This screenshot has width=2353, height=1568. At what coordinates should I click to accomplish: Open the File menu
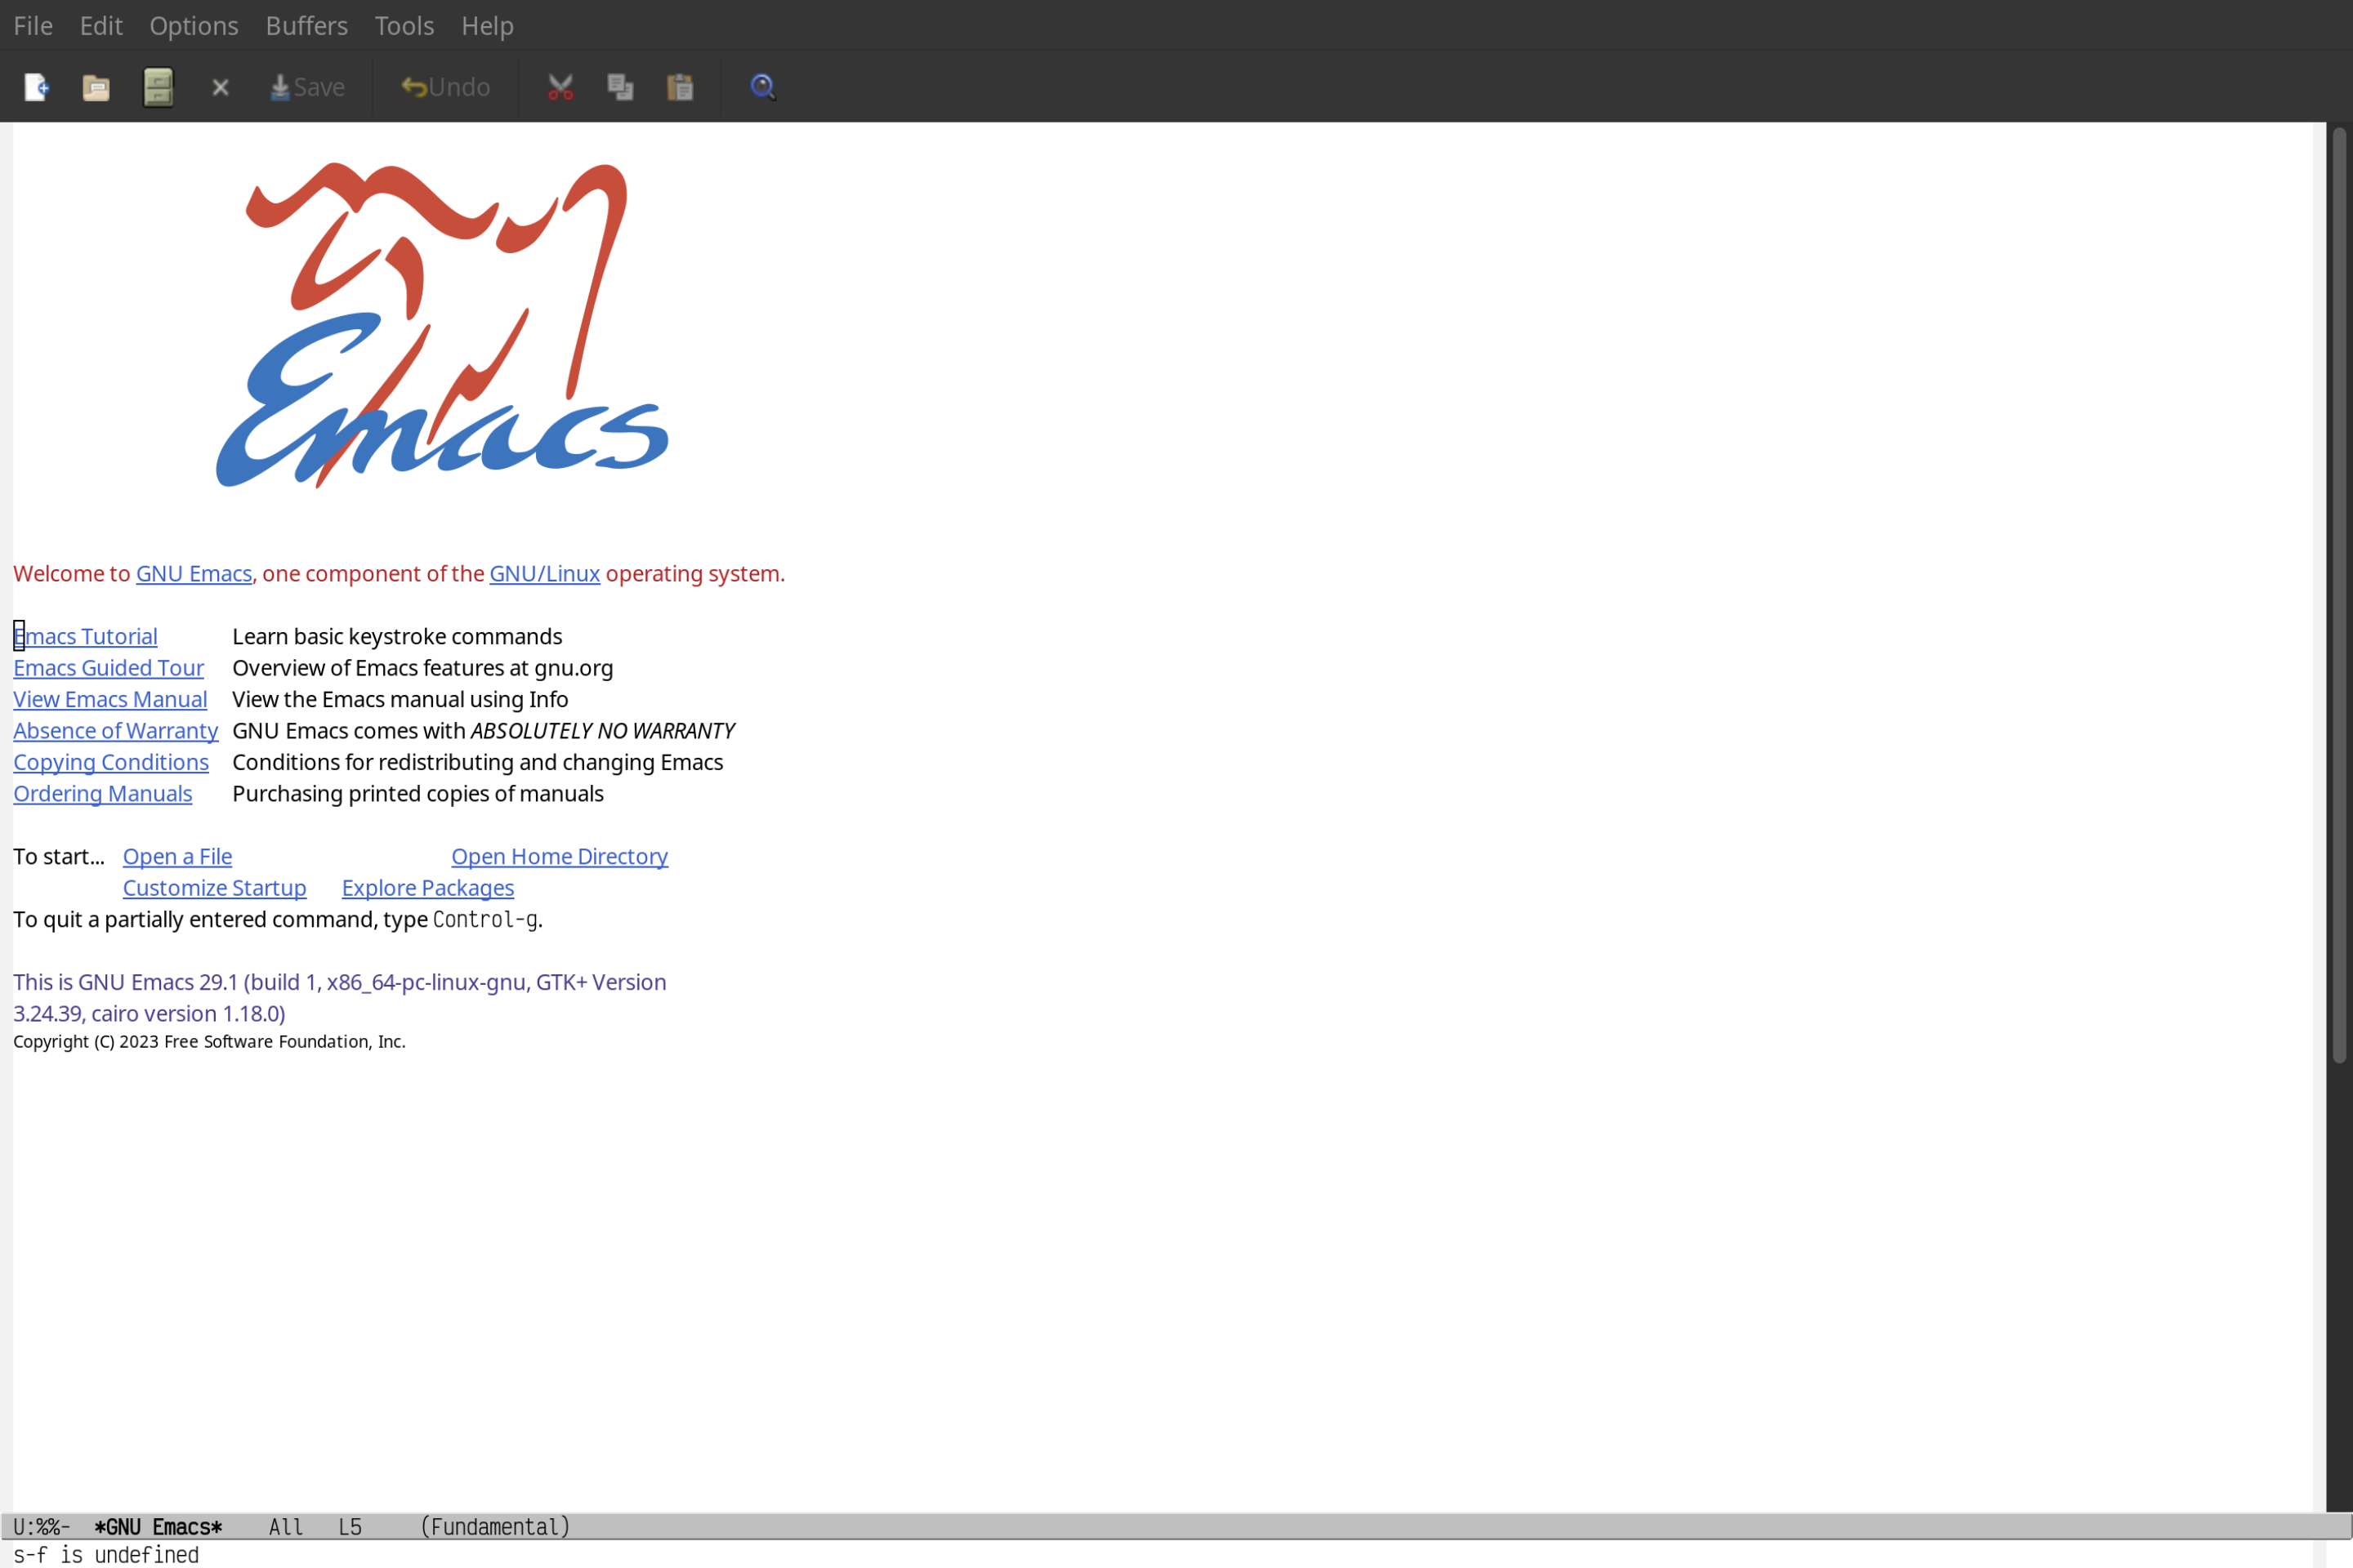point(32,24)
